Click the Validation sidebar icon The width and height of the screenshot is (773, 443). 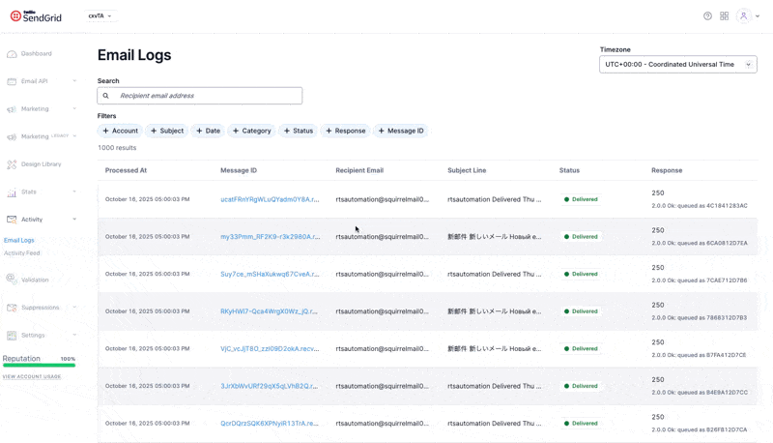[12, 280]
